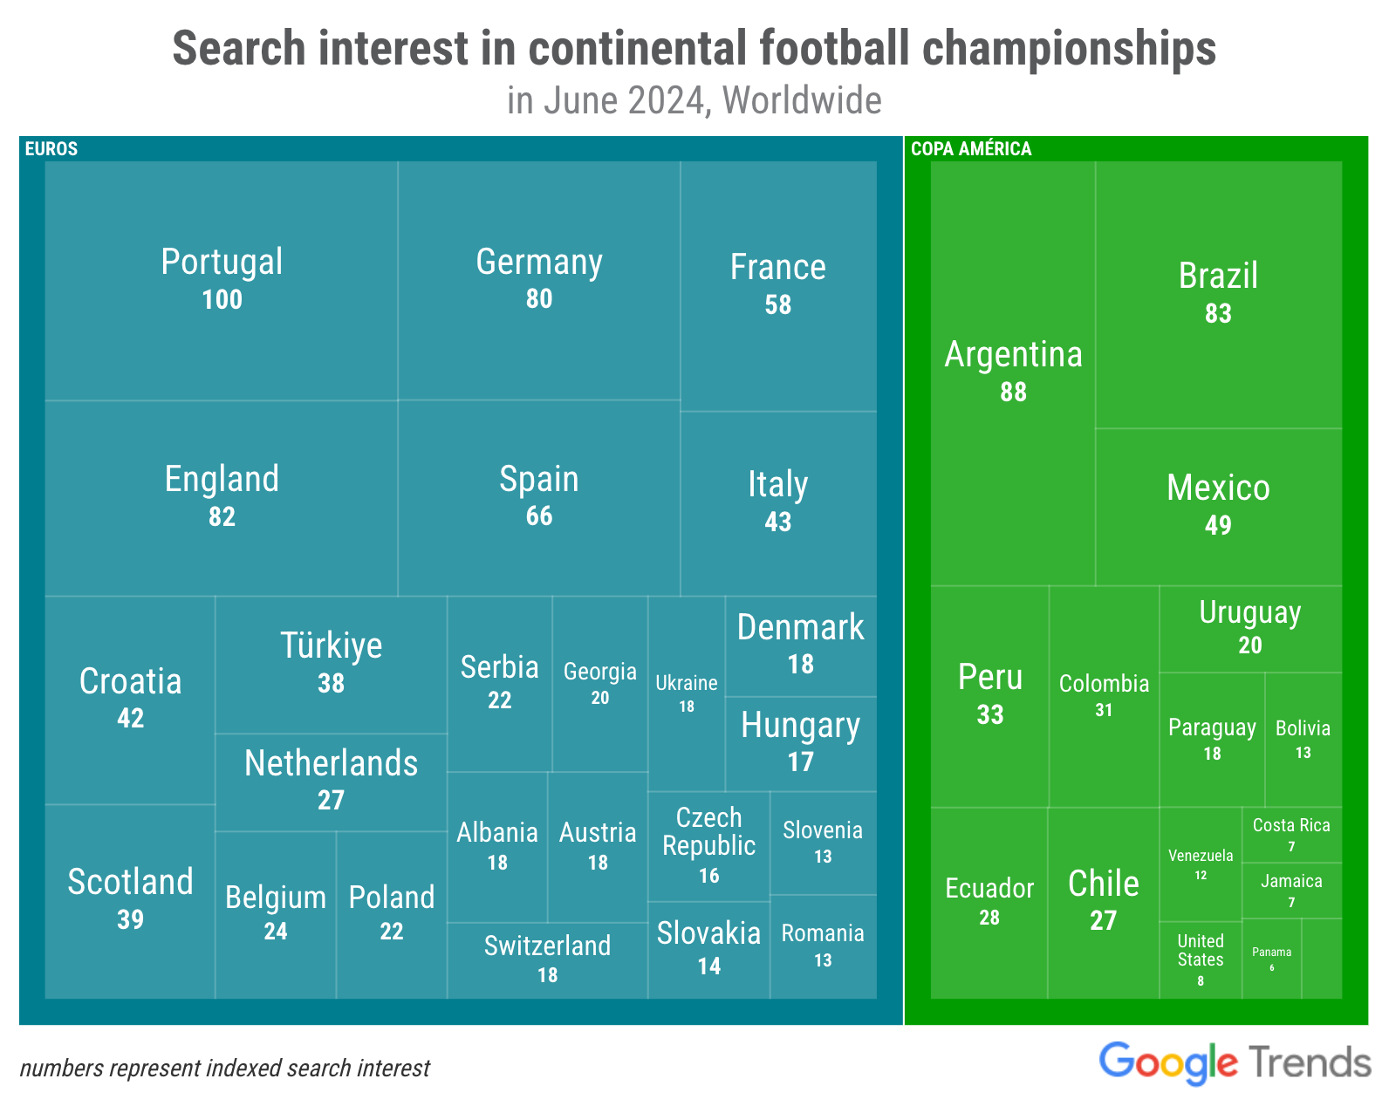Select the Germany block with value 80

click(539, 281)
